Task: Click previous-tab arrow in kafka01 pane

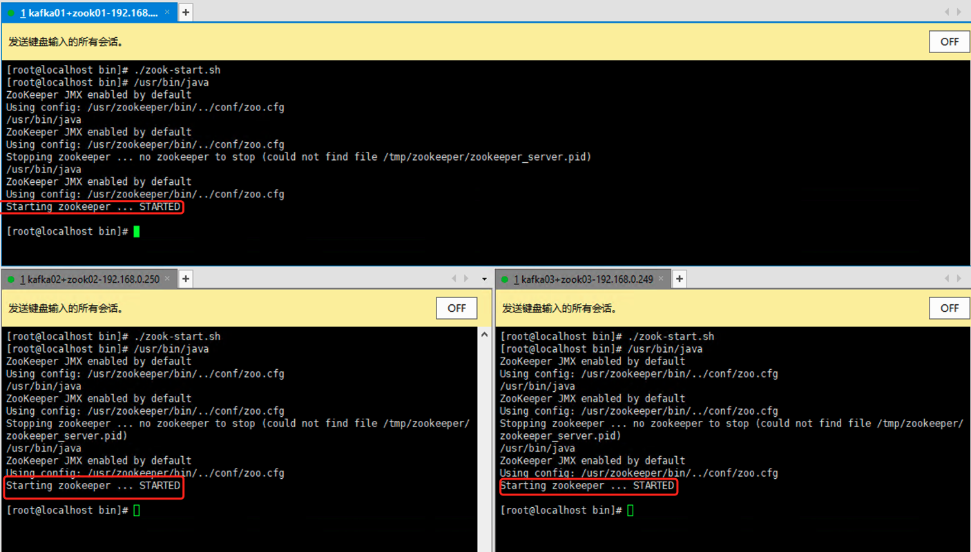Action: [x=947, y=12]
